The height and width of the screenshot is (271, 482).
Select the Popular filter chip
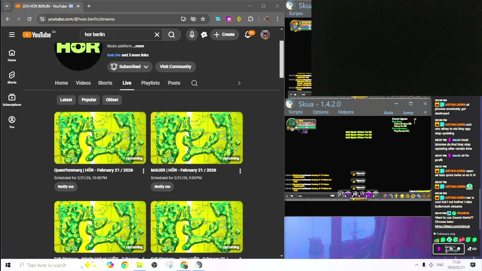89,100
